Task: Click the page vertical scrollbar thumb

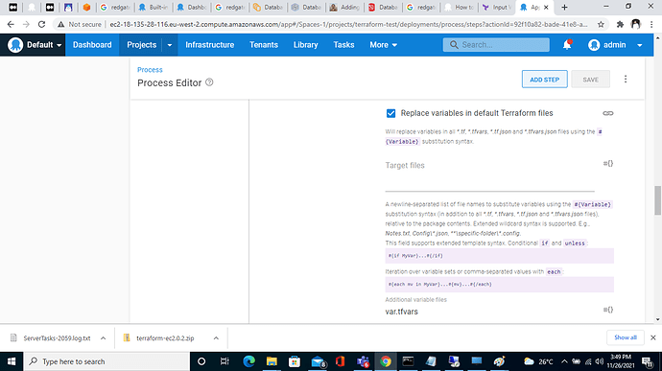Action: pyautogui.click(x=657, y=200)
